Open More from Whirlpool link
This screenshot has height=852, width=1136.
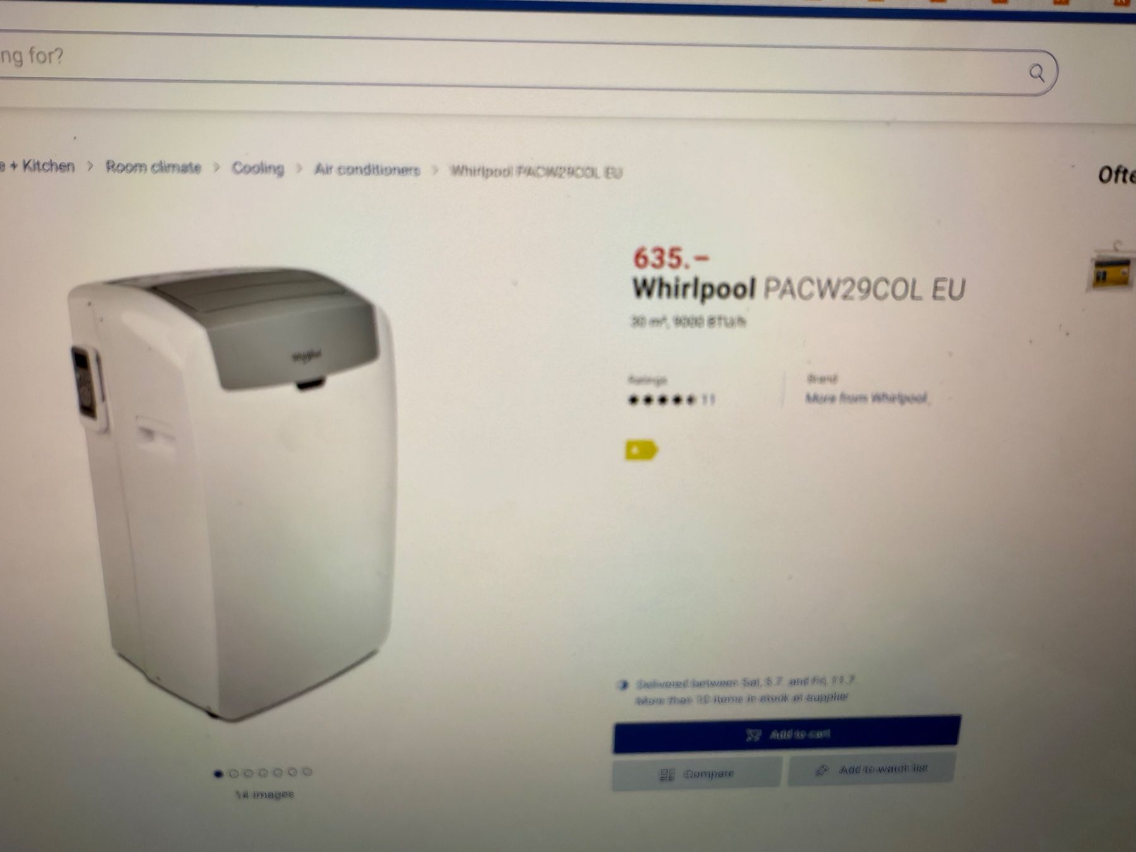pos(866,398)
